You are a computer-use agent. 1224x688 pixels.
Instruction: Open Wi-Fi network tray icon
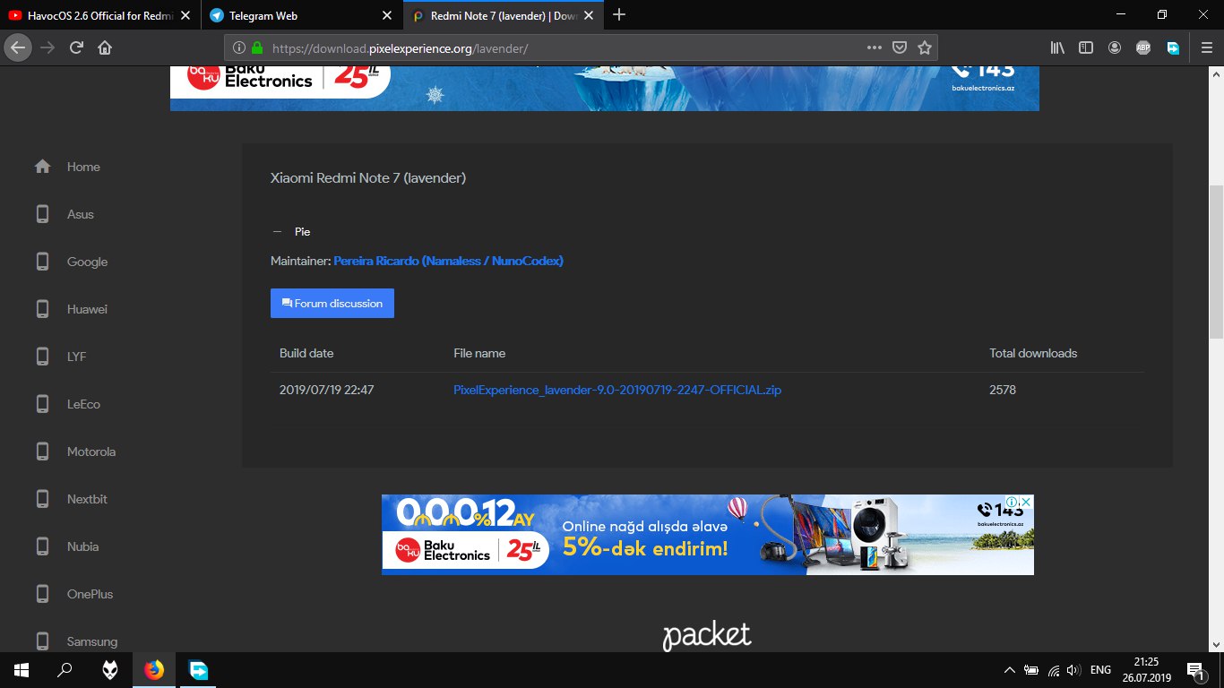(1054, 670)
